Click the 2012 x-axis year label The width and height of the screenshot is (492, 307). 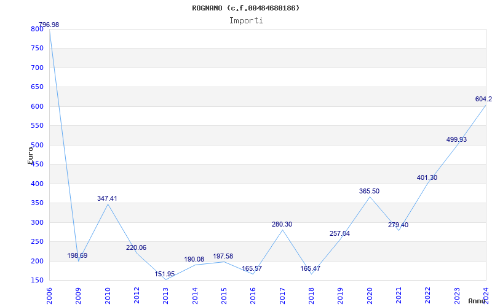click(x=137, y=296)
